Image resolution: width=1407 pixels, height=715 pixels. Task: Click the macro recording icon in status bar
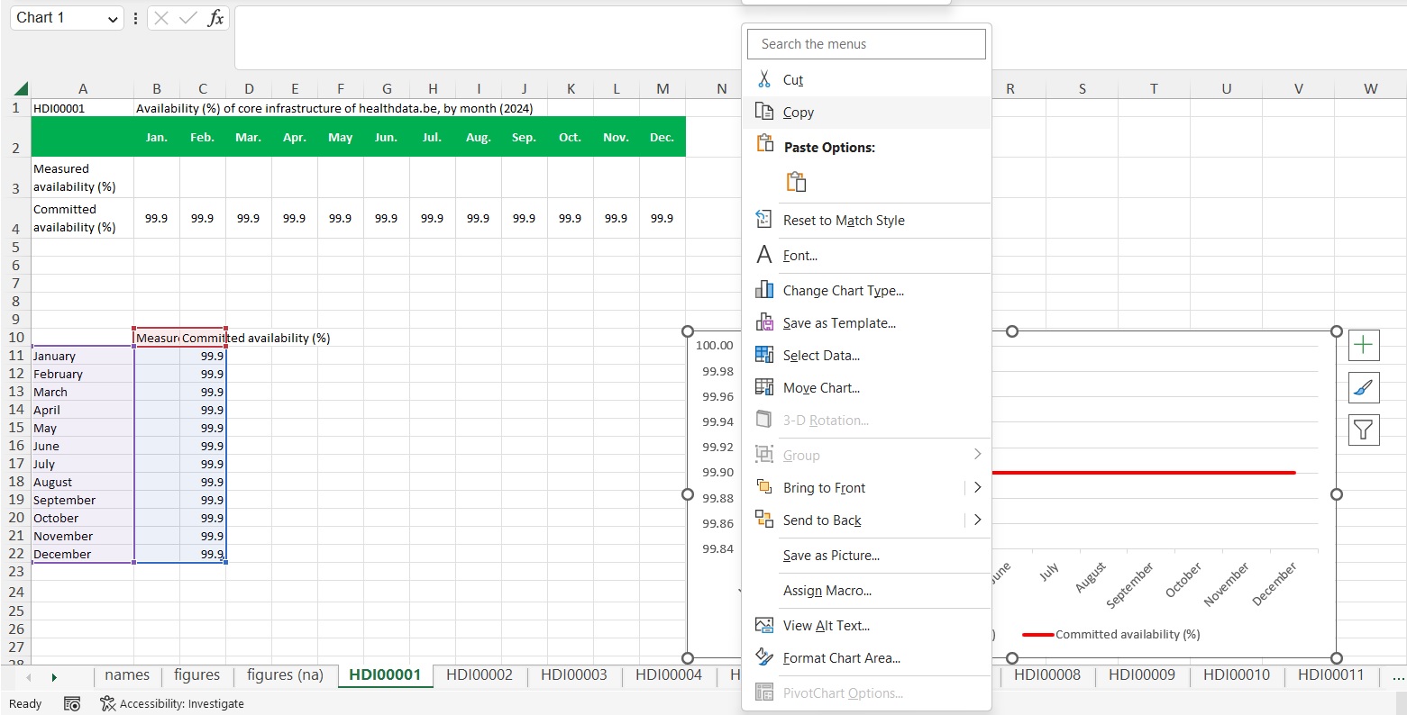coord(73,703)
